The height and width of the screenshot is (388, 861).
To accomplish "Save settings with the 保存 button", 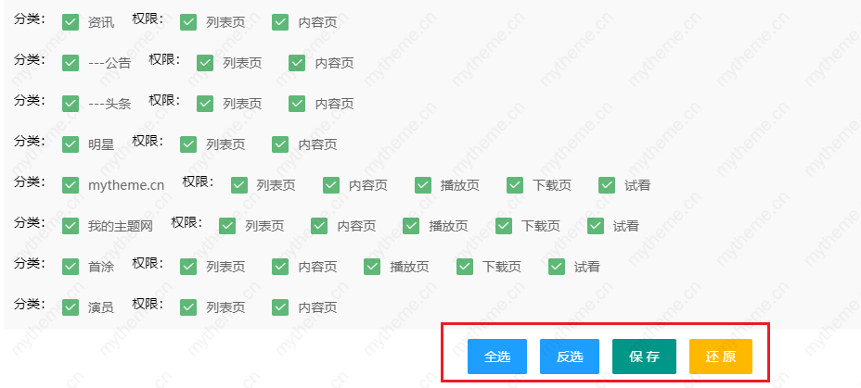I will 644,357.
